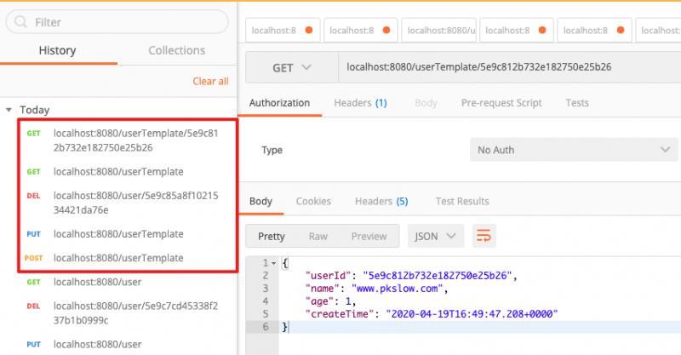Open the JSON format dropdown

tap(436, 236)
